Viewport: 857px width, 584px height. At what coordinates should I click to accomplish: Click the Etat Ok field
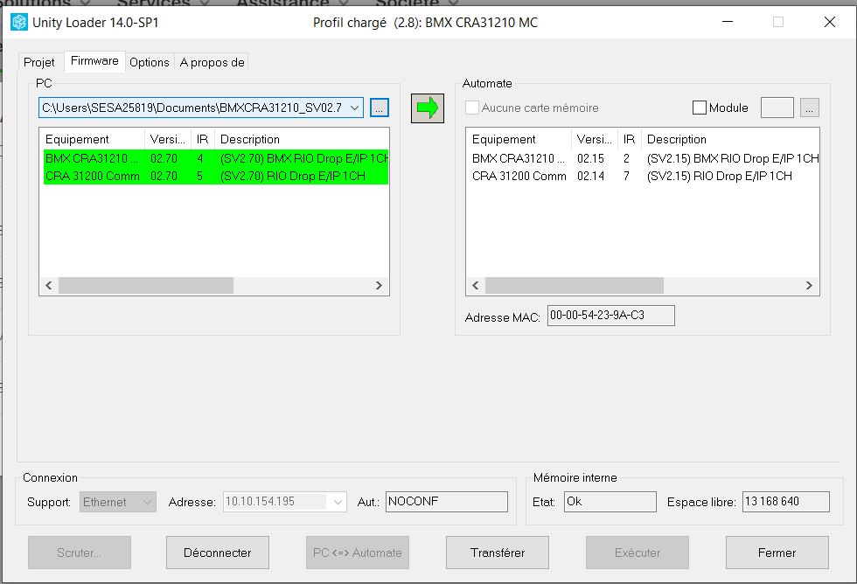610,502
